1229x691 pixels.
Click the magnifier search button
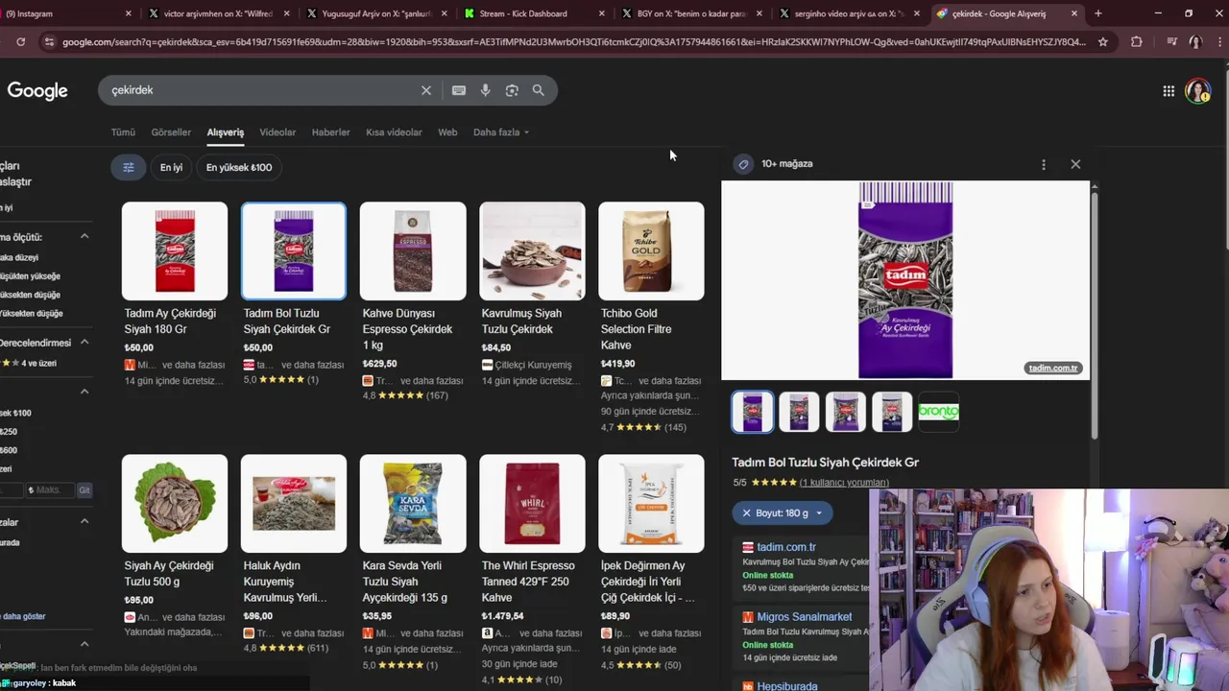coord(539,90)
